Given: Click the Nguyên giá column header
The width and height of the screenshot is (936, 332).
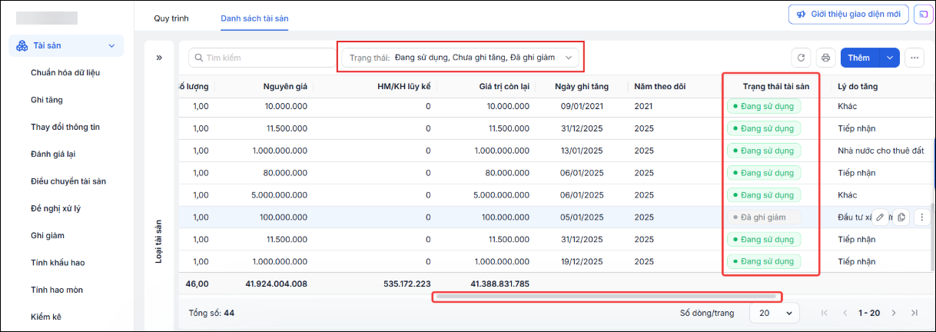Looking at the screenshot, I should pos(285,86).
